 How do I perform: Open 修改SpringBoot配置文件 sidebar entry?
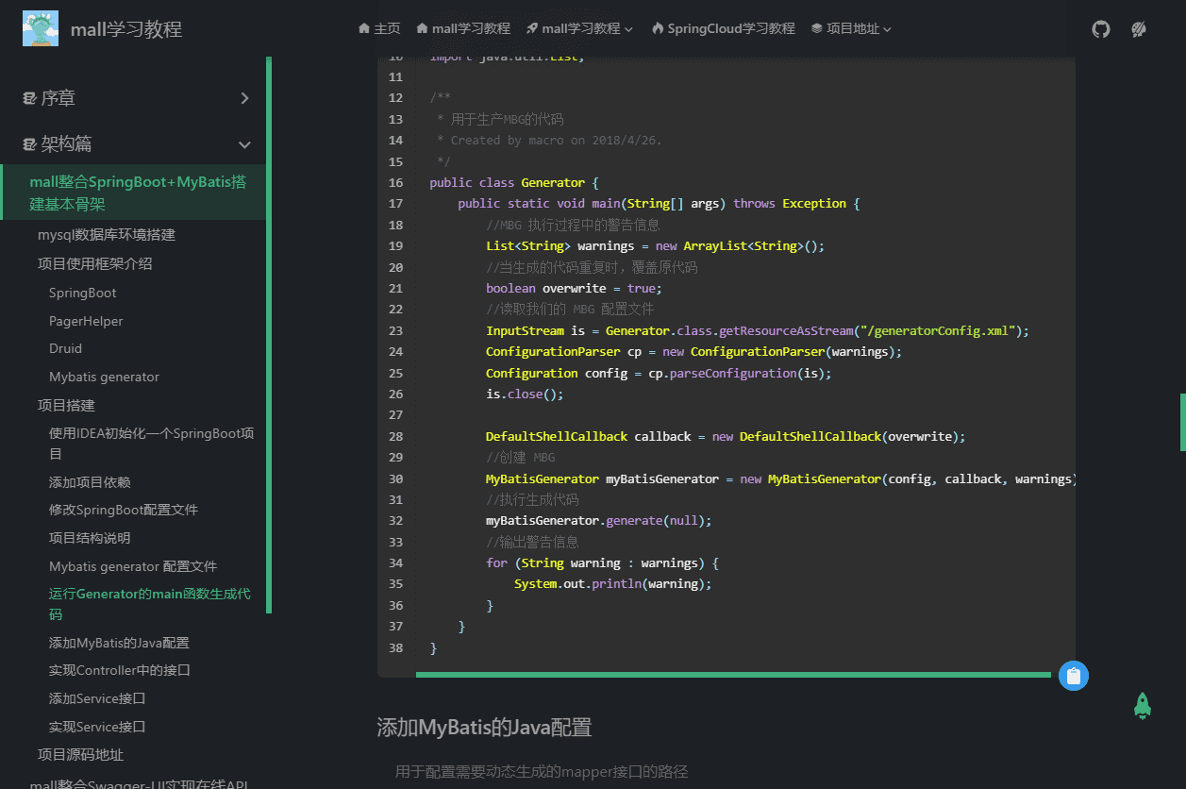124,510
